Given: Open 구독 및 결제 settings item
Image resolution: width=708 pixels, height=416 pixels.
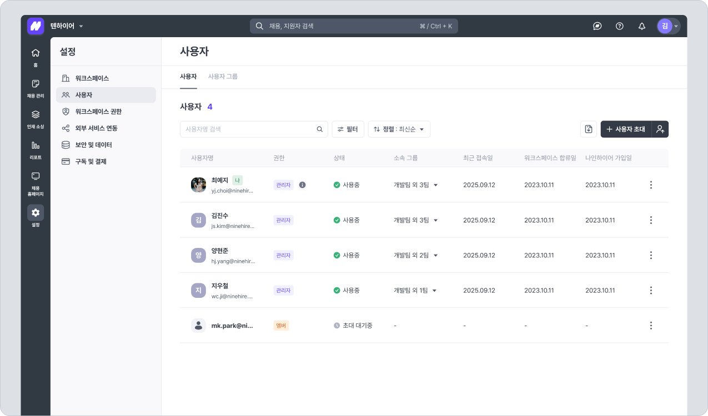Looking at the screenshot, I should click(x=106, y=161).
